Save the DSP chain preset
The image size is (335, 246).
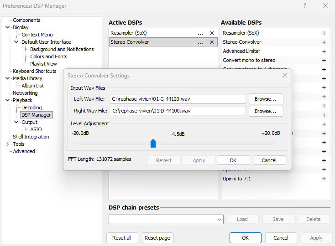click(278, 219)
